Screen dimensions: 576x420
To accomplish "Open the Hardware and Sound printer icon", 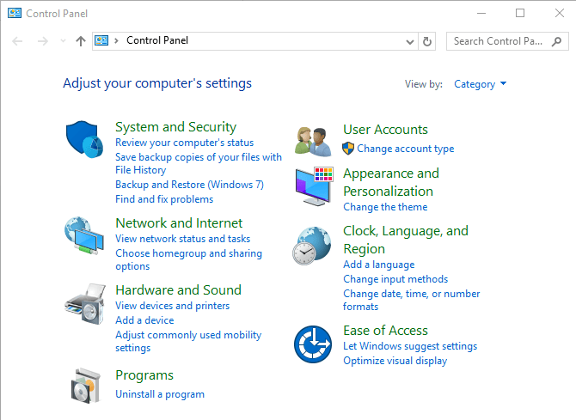I will coord(85,304).
